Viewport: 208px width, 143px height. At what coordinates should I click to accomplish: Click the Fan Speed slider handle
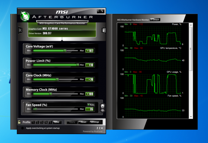(x=35, y=109)
